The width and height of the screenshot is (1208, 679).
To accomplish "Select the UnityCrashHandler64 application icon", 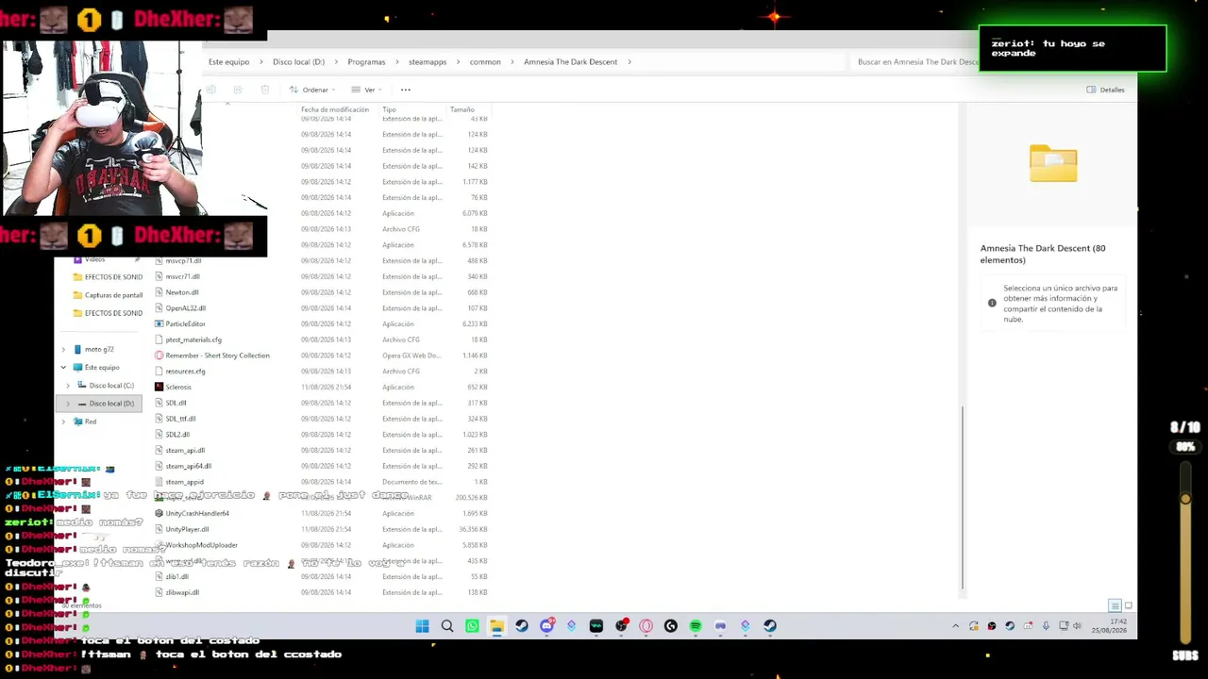I will pos(159,513).
